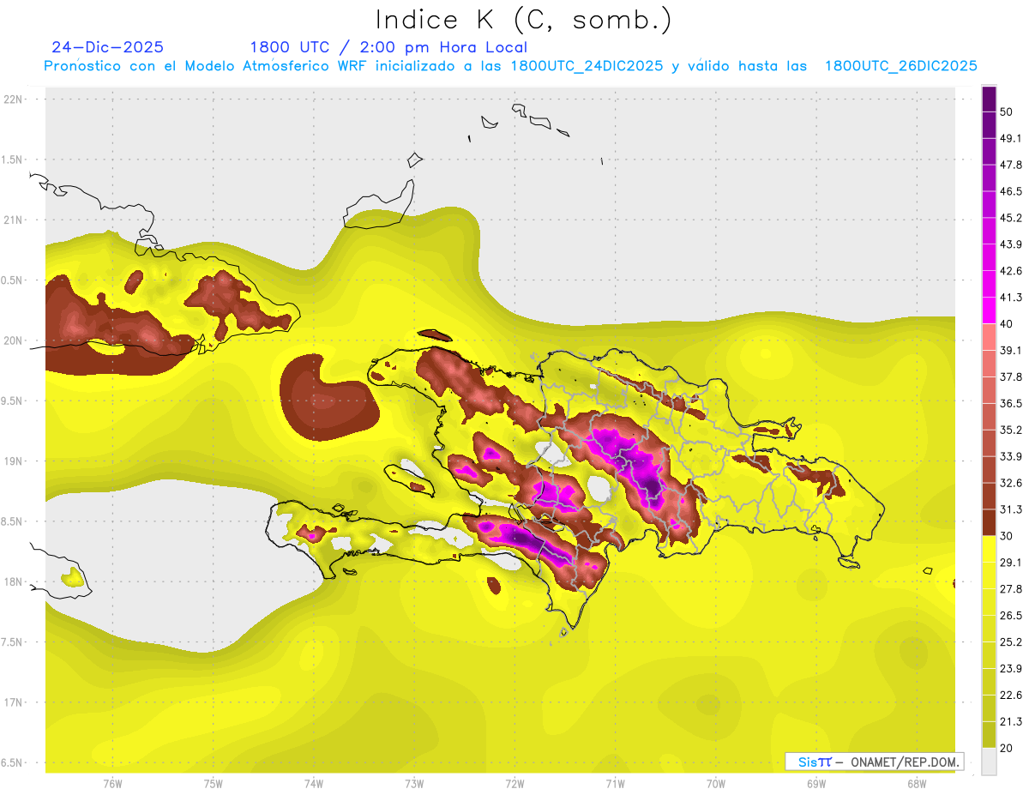1029x795 pixels.
Task: Pick the bright magenta swatch between 40 and 41.3
Action: click(990, 310)
